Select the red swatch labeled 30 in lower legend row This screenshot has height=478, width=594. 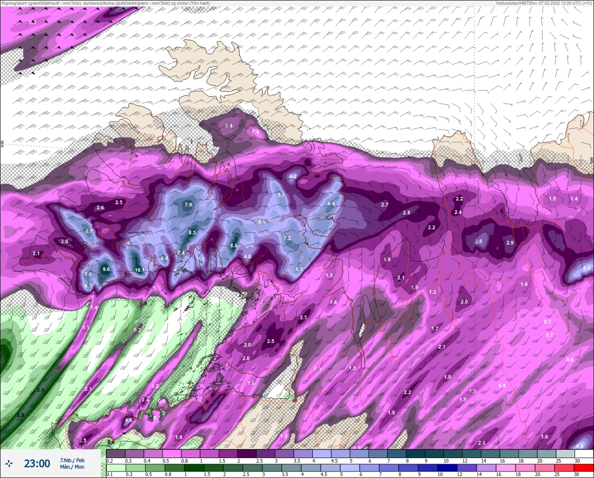coord(583,467)
